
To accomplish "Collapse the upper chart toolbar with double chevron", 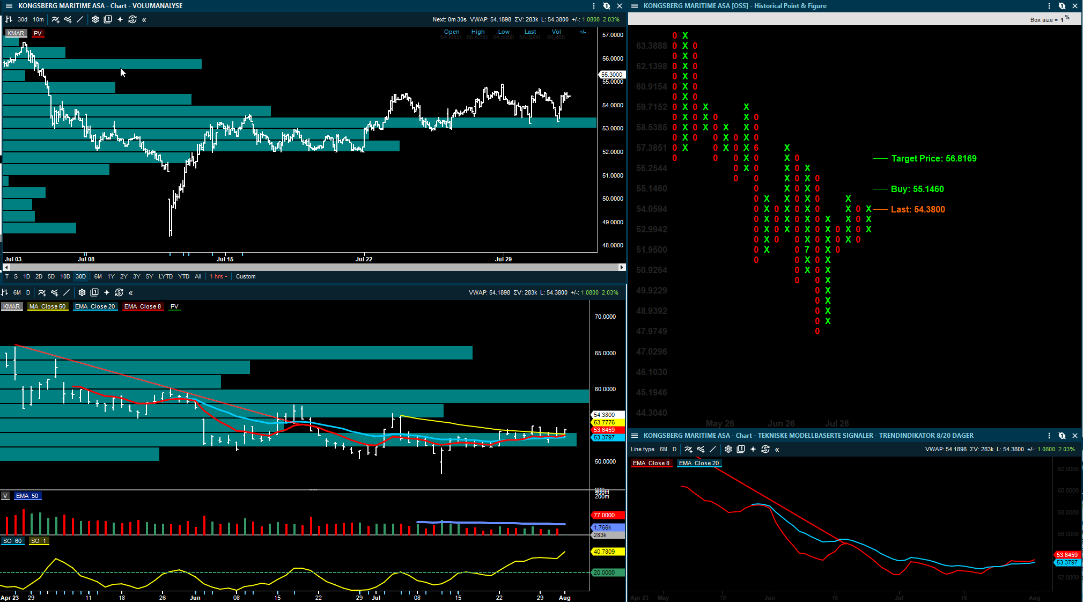I will coord(144,20).
